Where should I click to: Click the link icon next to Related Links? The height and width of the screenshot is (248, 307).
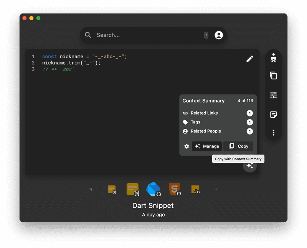(x=185, y=113)
